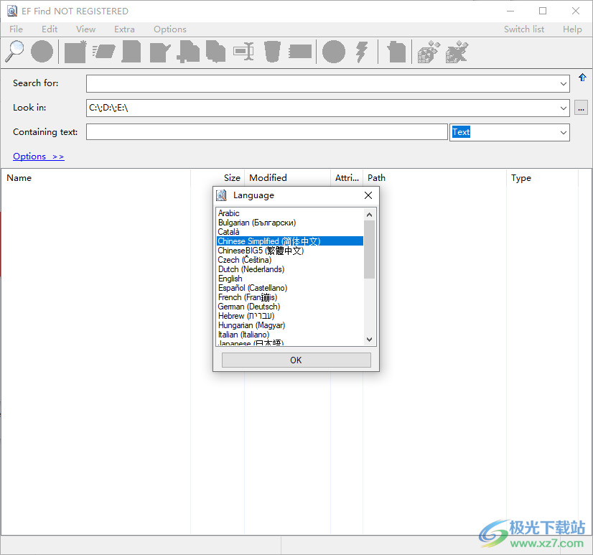Select Hebrew language entry
This screenshot has height=555, width=593.
290,316
